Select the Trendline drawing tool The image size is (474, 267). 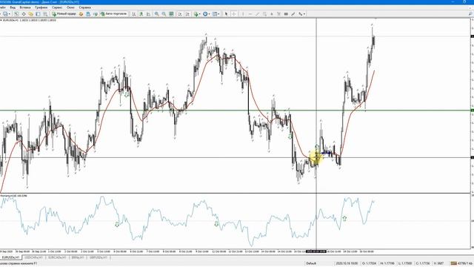258,14
